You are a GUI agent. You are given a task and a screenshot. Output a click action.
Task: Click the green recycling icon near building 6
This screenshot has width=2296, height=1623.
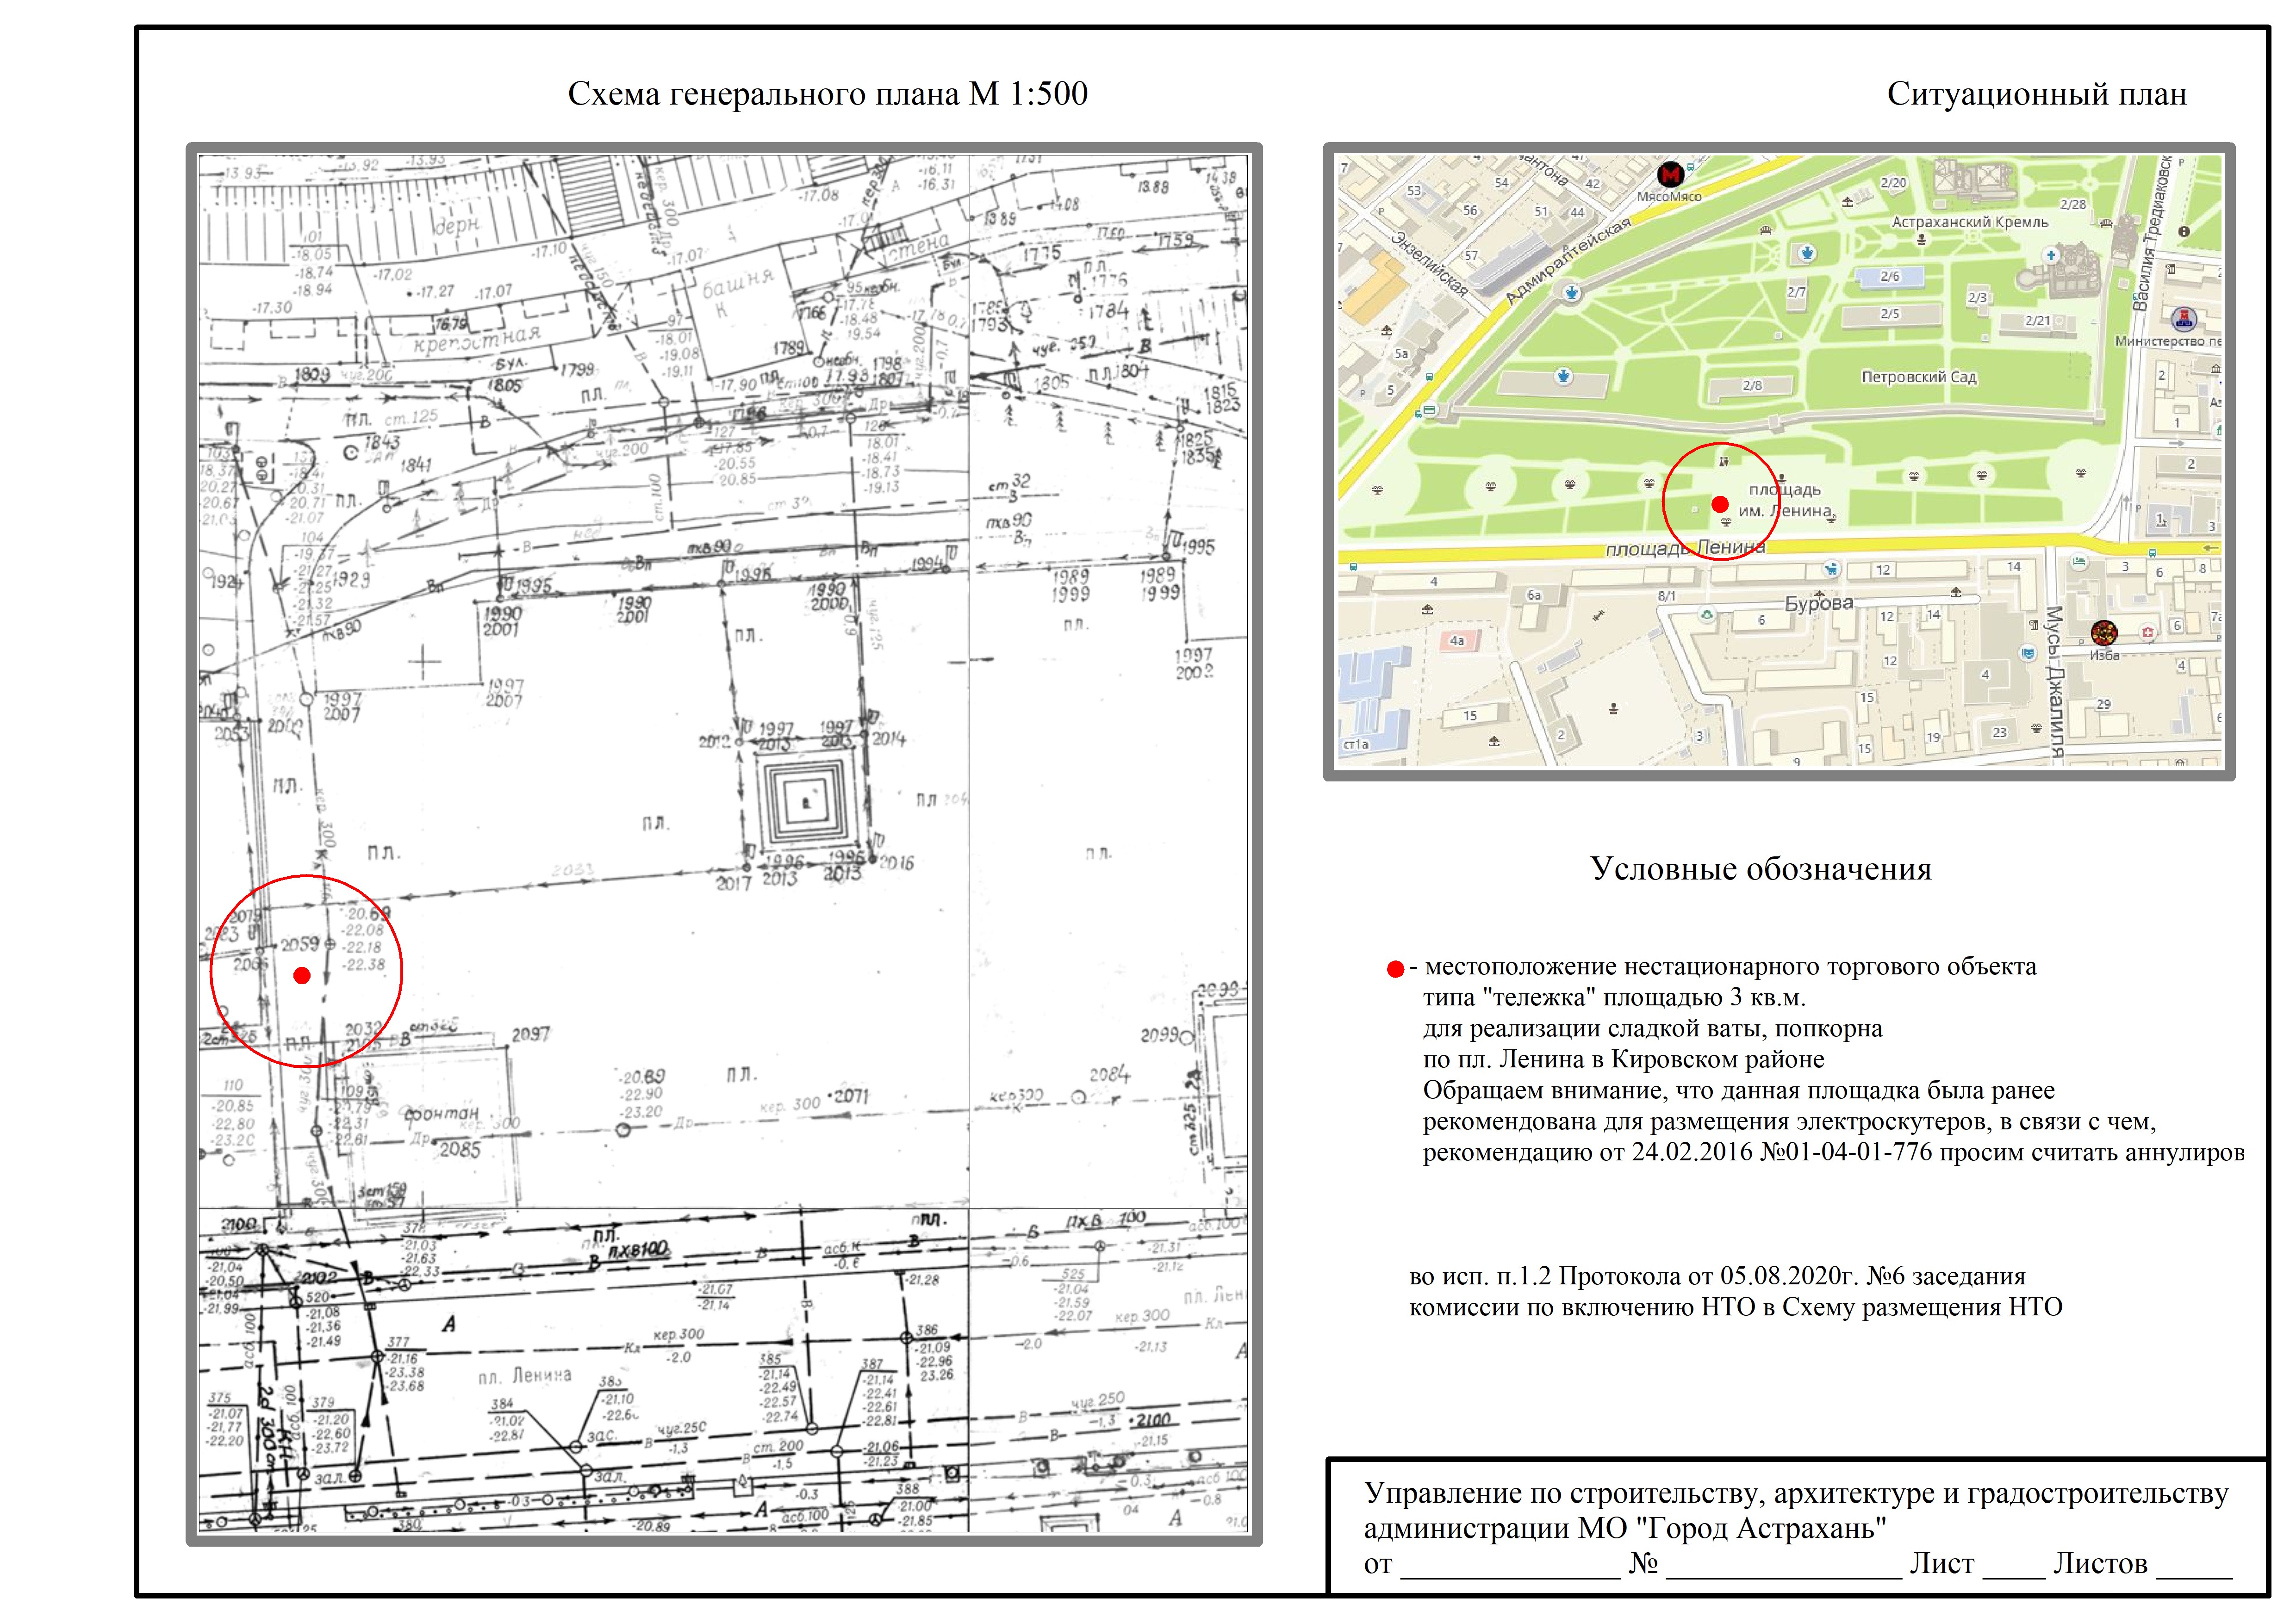tap(1708, 614)
